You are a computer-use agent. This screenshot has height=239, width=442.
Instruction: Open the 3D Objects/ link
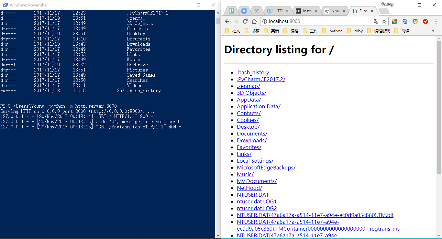pyautogui.click(x=252, y=93)
